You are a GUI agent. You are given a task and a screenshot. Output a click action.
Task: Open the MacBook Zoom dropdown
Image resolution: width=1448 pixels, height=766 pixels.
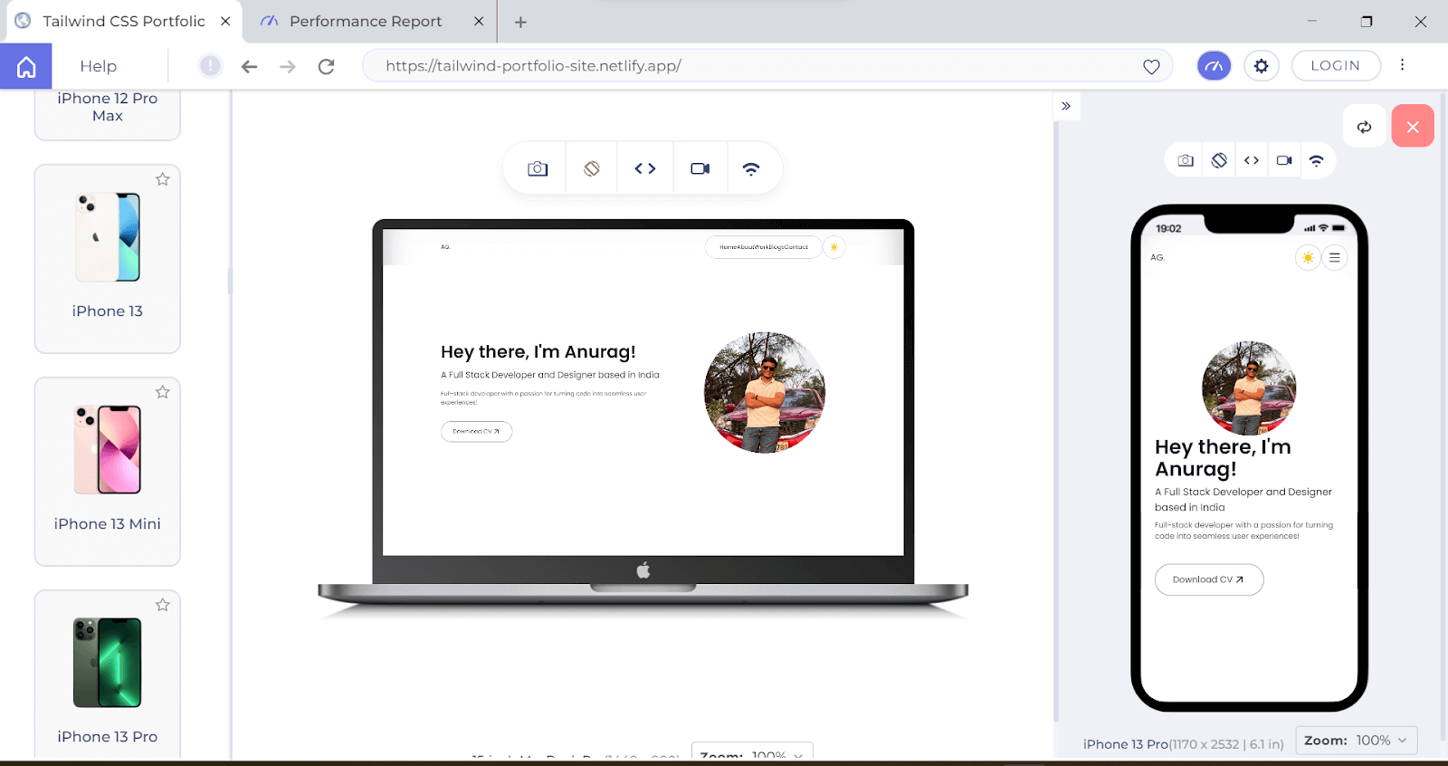pyautogui.click(x=752, y=752)
